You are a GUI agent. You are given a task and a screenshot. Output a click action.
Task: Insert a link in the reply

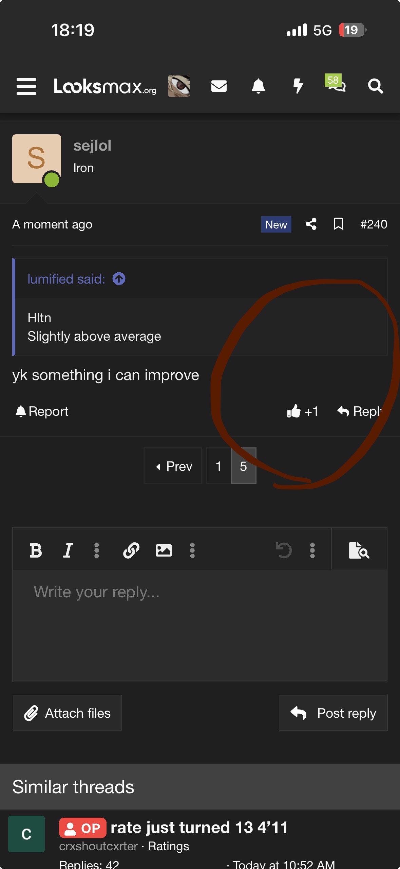pyautogui.click(x=131, y=550)
